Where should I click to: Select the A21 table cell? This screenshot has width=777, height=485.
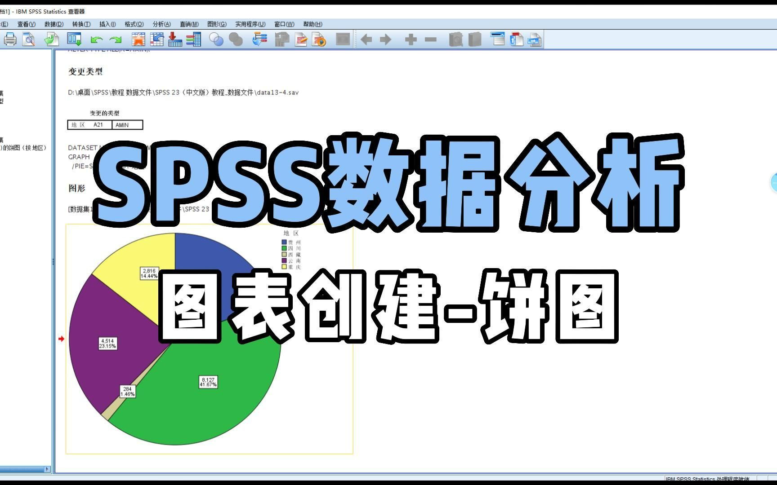coord(98,125)
